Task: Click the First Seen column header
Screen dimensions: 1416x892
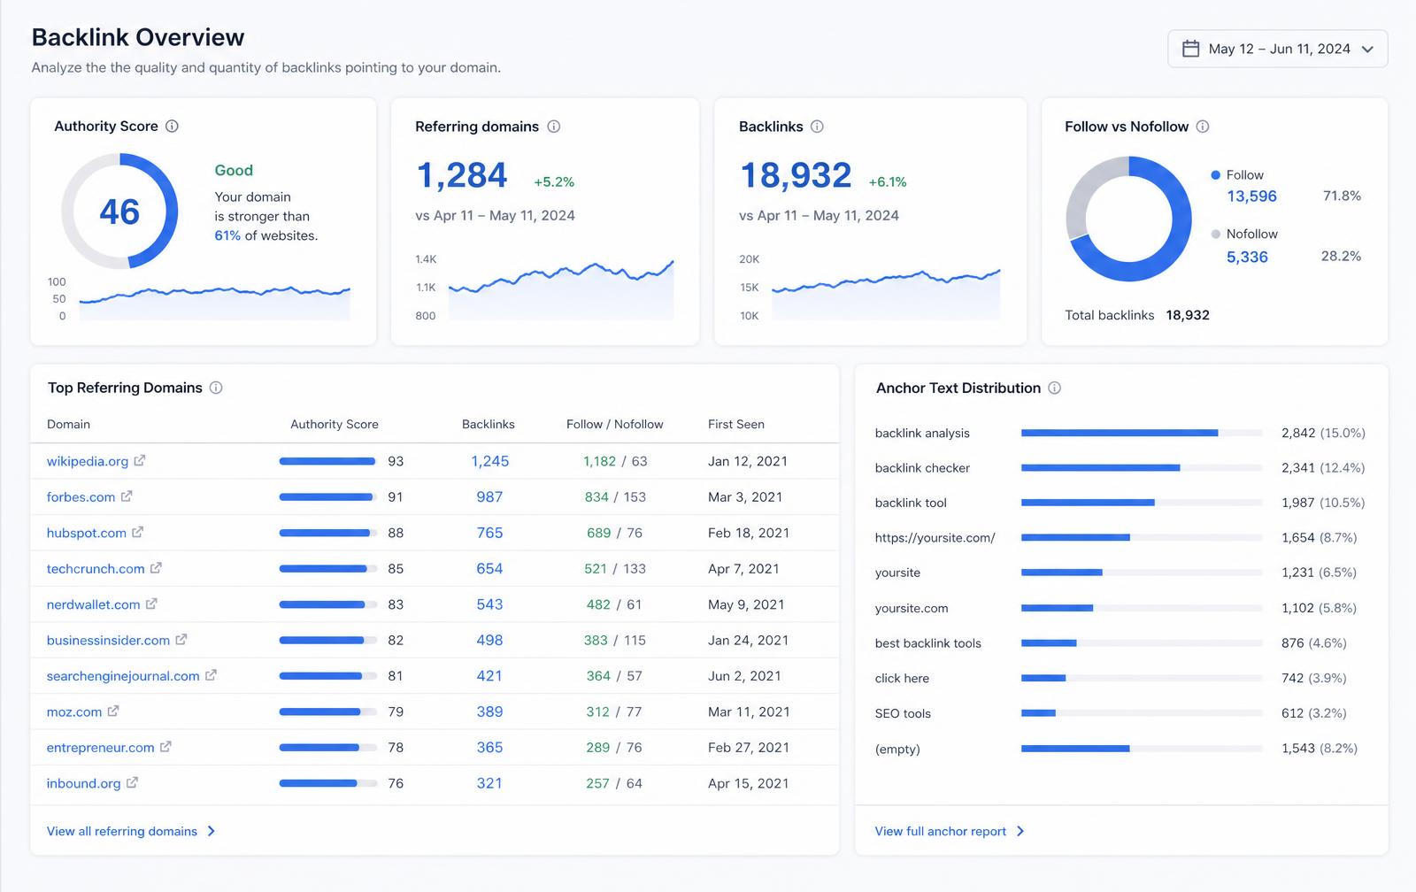Action: (x=736, y=424)
